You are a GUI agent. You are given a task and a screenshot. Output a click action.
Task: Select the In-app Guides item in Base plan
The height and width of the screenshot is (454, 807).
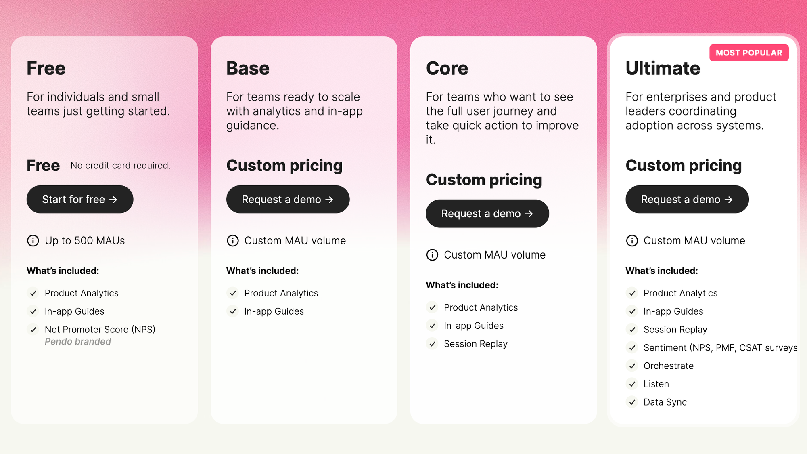click(274, 311)
